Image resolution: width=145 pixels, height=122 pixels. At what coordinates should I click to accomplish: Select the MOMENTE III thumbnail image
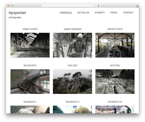click(115, 109)
